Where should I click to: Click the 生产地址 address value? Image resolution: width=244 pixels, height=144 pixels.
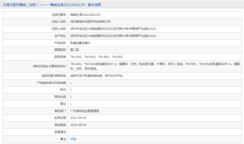[x=113, y=36]
